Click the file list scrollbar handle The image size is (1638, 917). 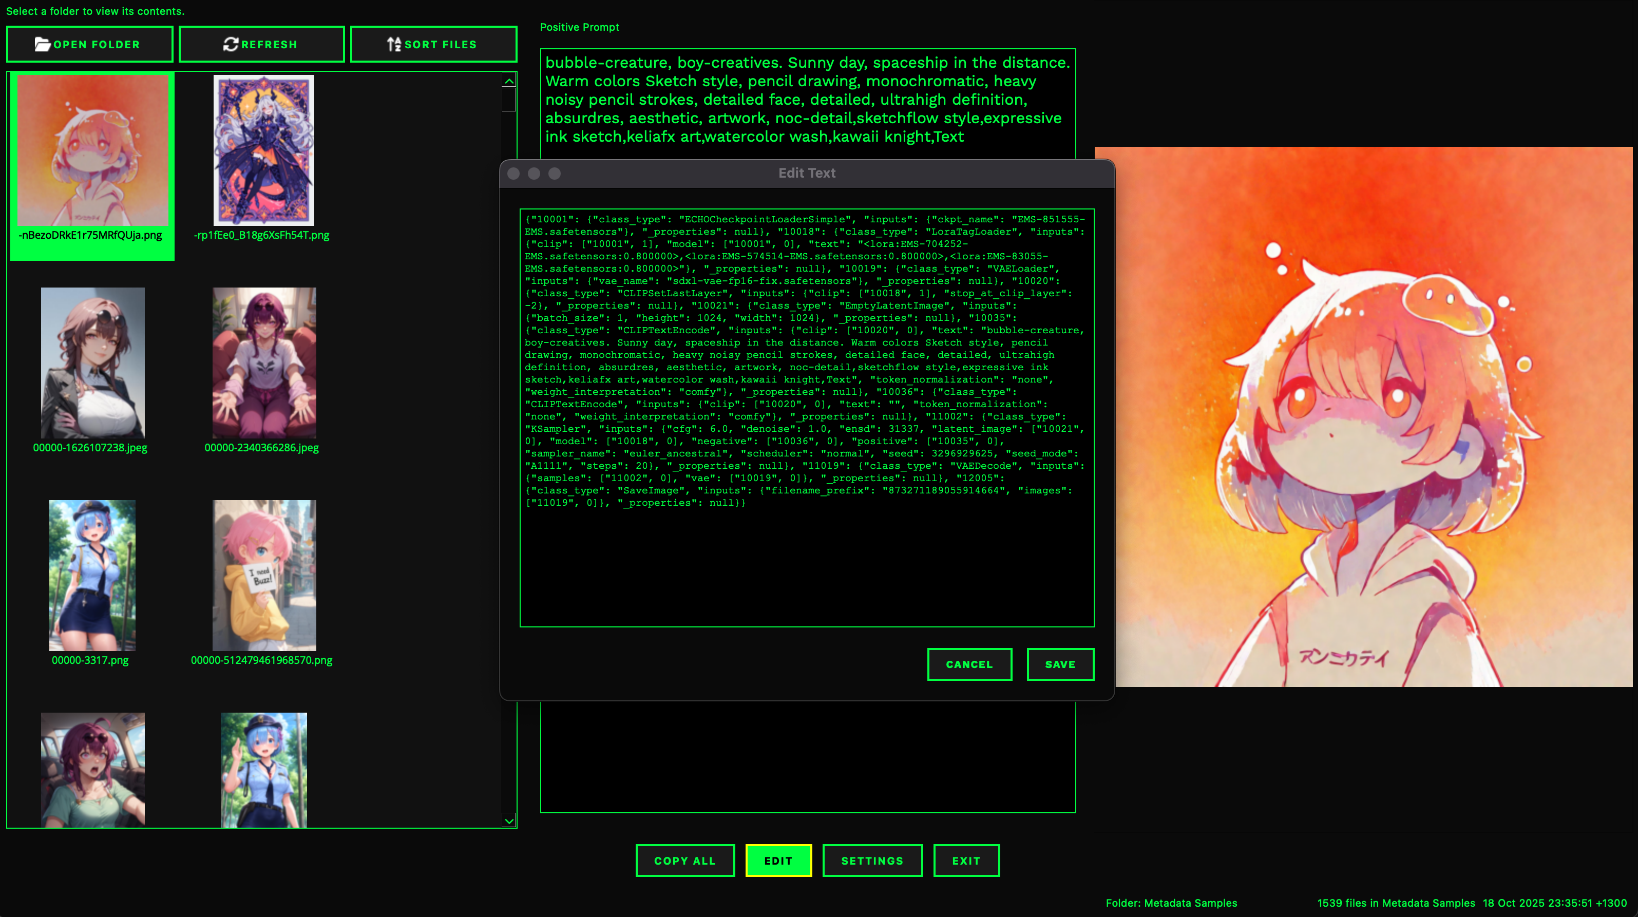click(509, 100)
